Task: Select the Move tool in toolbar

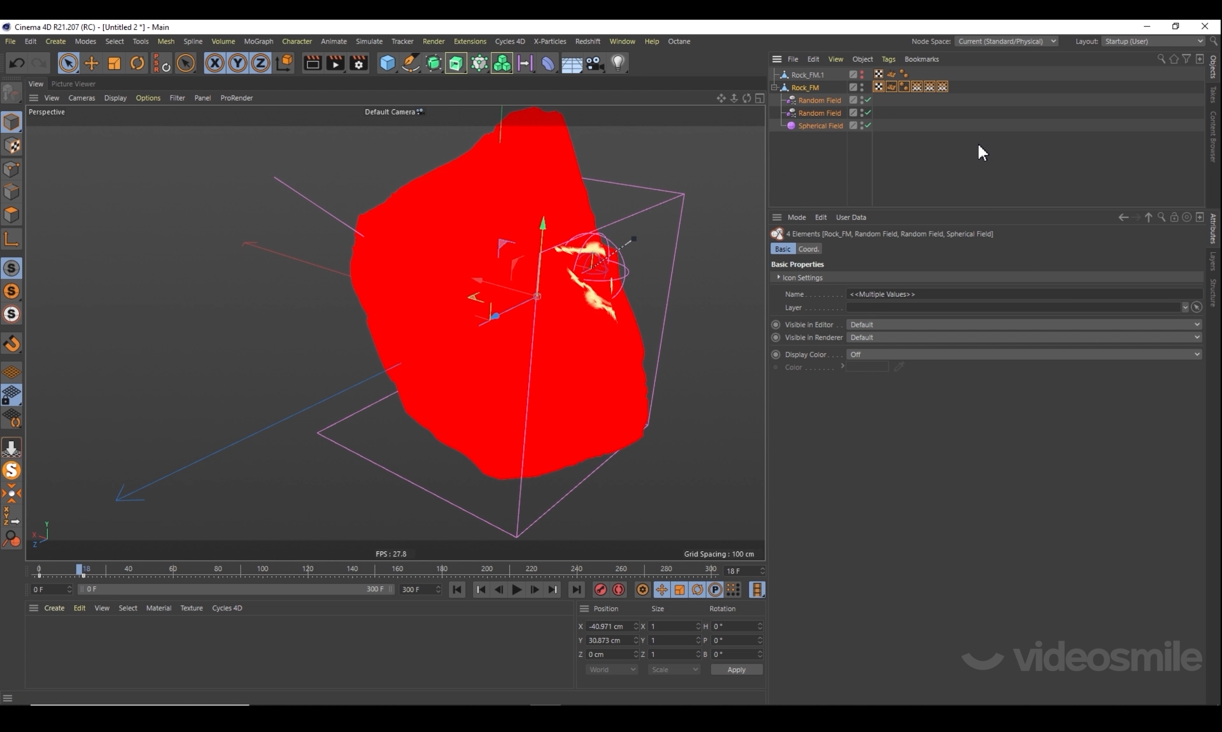Action: pyautogui.click(x=92, y=63)
